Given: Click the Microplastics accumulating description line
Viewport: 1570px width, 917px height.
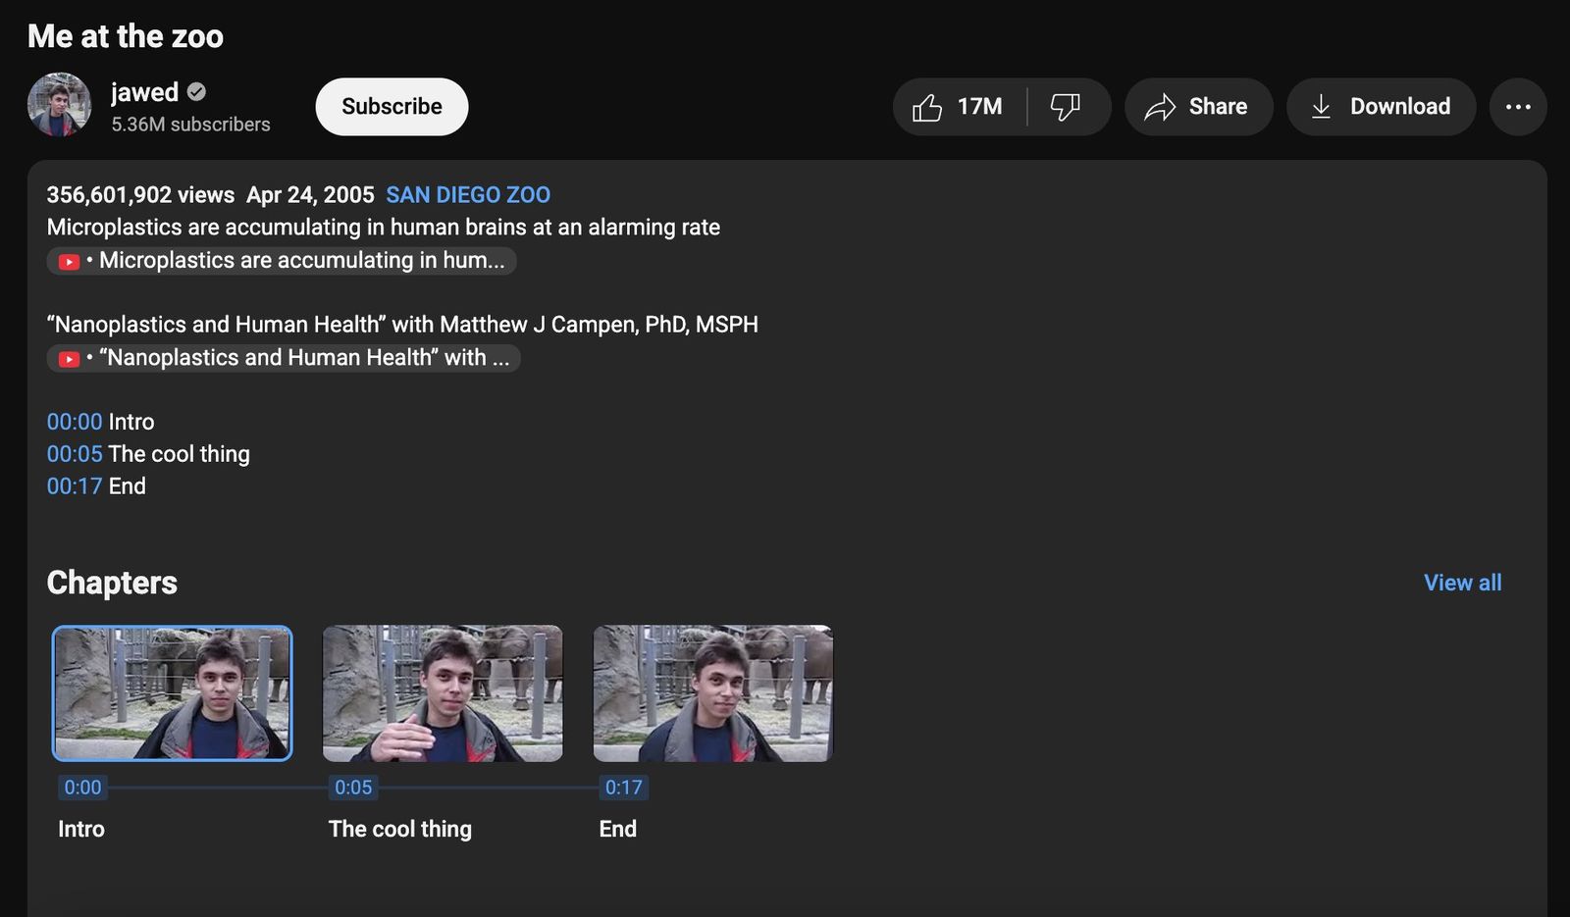Looking at the screenshot, I should (x=384, y=228).
